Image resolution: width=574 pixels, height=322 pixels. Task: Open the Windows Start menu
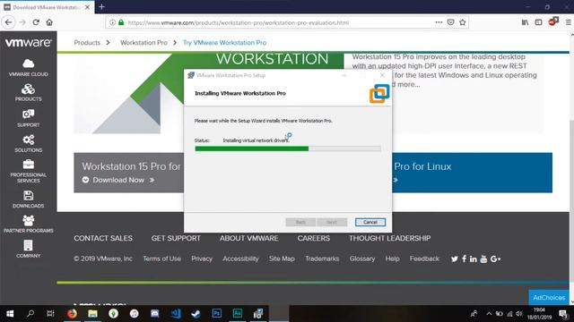[x=10, y=314]
